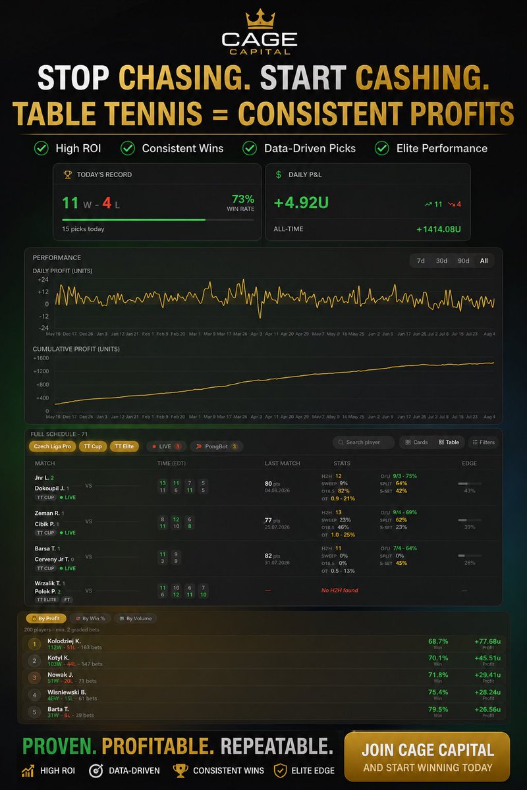
Task: Click the 70.1% win rate for Kotyl K.
Action: 438,657
